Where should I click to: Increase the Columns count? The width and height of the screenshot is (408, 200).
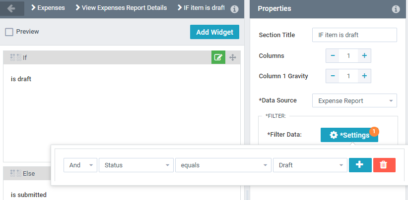pyautogui.click(x=364, y=56)
